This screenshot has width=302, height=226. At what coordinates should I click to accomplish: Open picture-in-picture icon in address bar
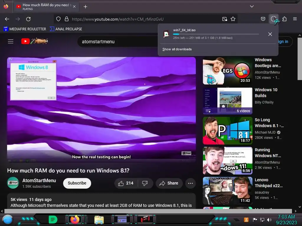click(224, 19)
